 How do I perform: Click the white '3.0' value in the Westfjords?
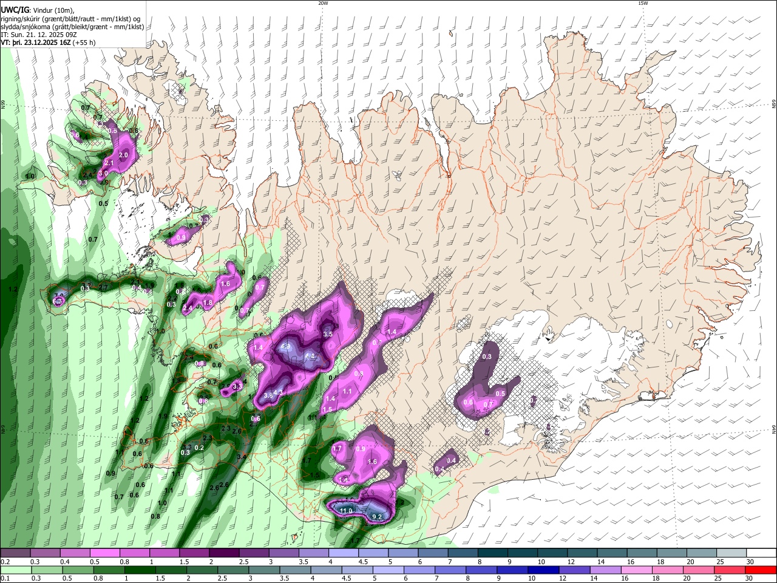click(x=103, y=173)
